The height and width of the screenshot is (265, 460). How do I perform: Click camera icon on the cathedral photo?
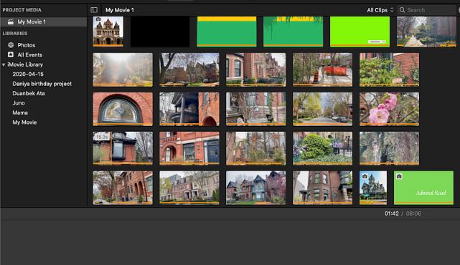point(98,19)
